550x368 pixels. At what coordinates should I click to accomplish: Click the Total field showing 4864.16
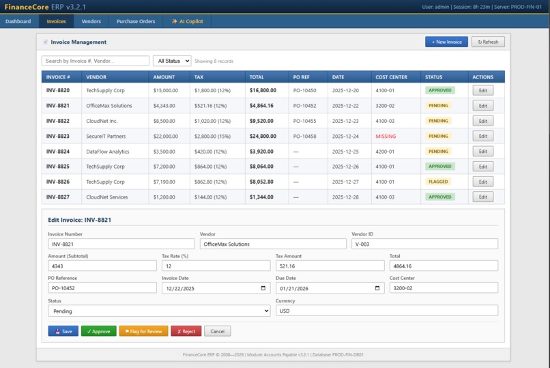coord(444,266)
